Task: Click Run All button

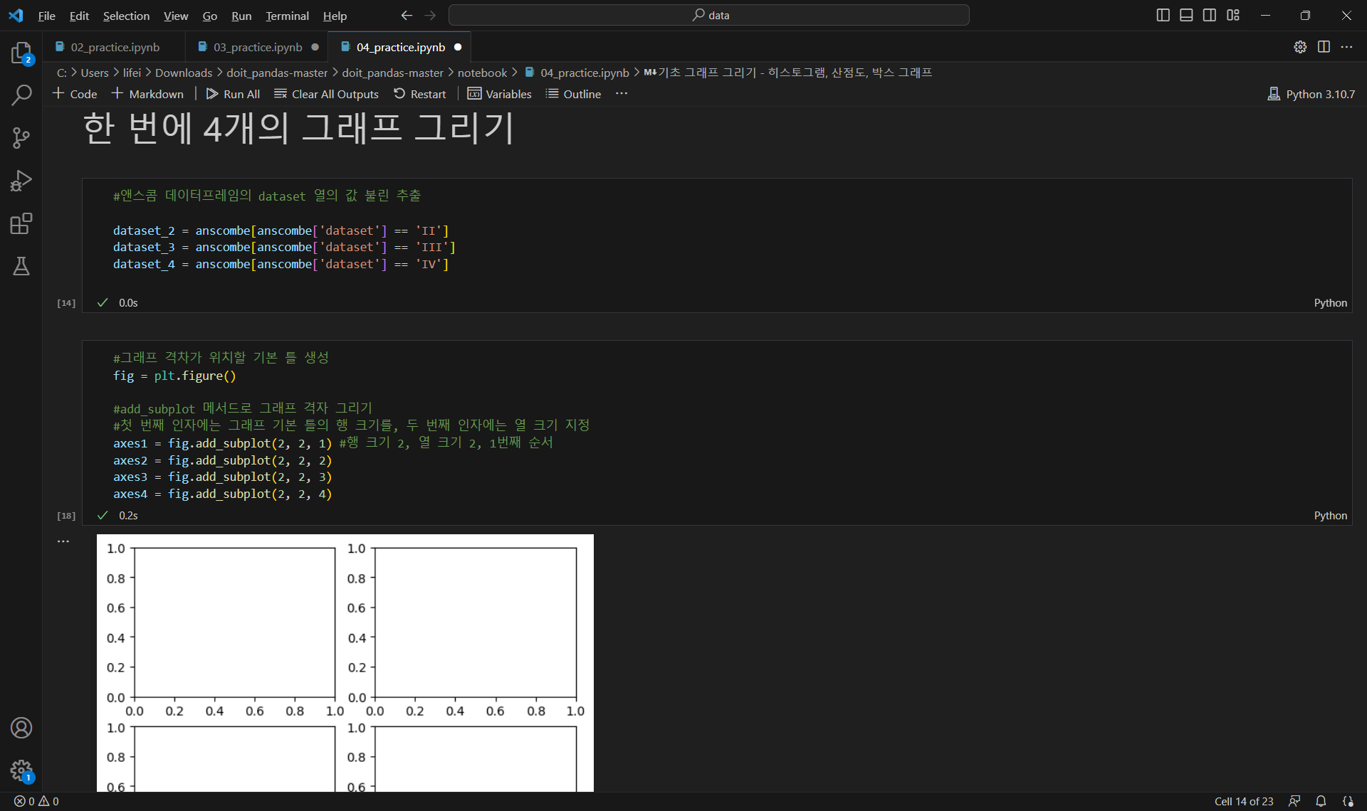Action: pos(233,94)
